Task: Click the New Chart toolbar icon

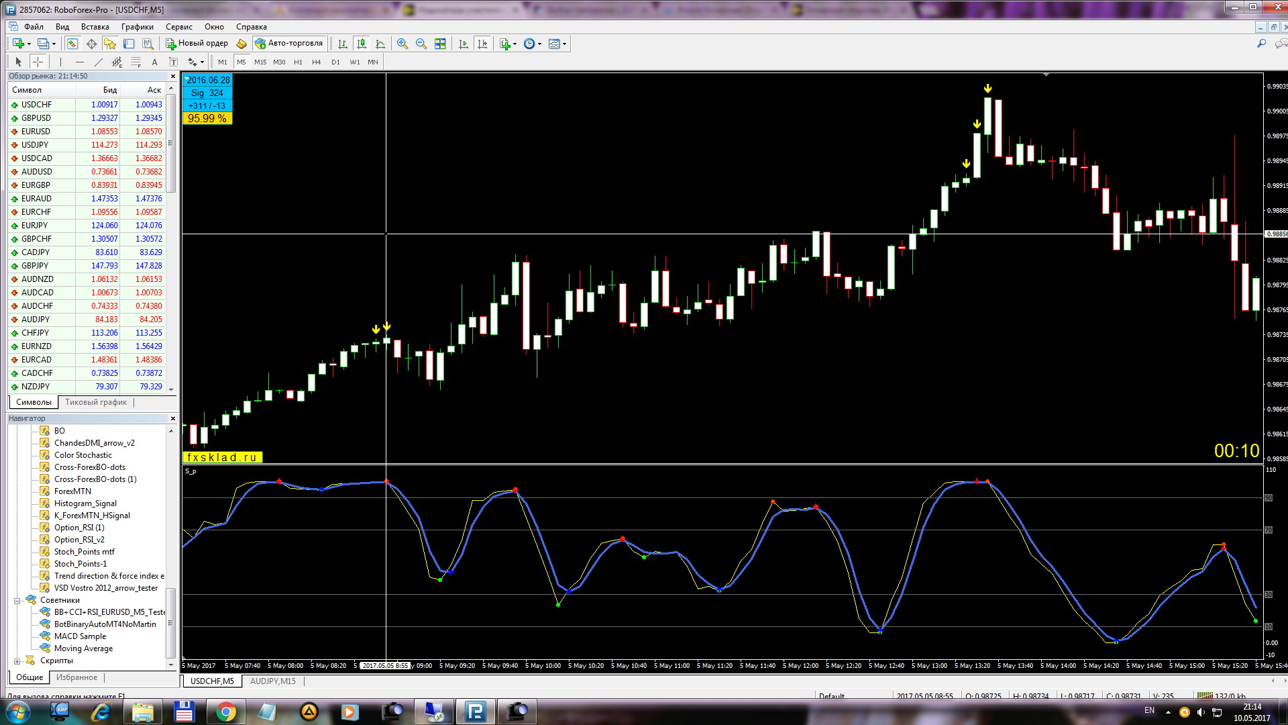Action: pos(18,44)
